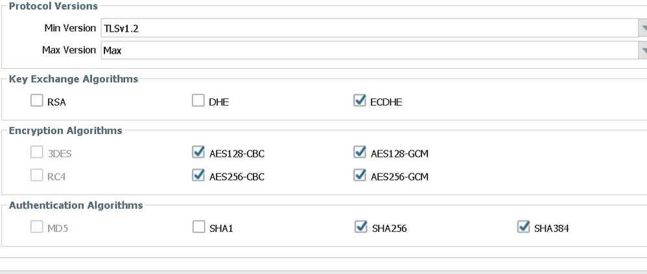Disable the SHA384 authentication option

point(523,227)
